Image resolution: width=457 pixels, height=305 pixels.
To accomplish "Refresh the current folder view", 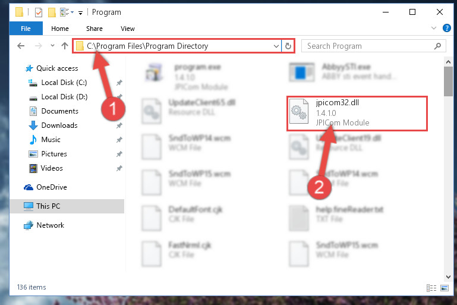I will (x=288, y=46).
